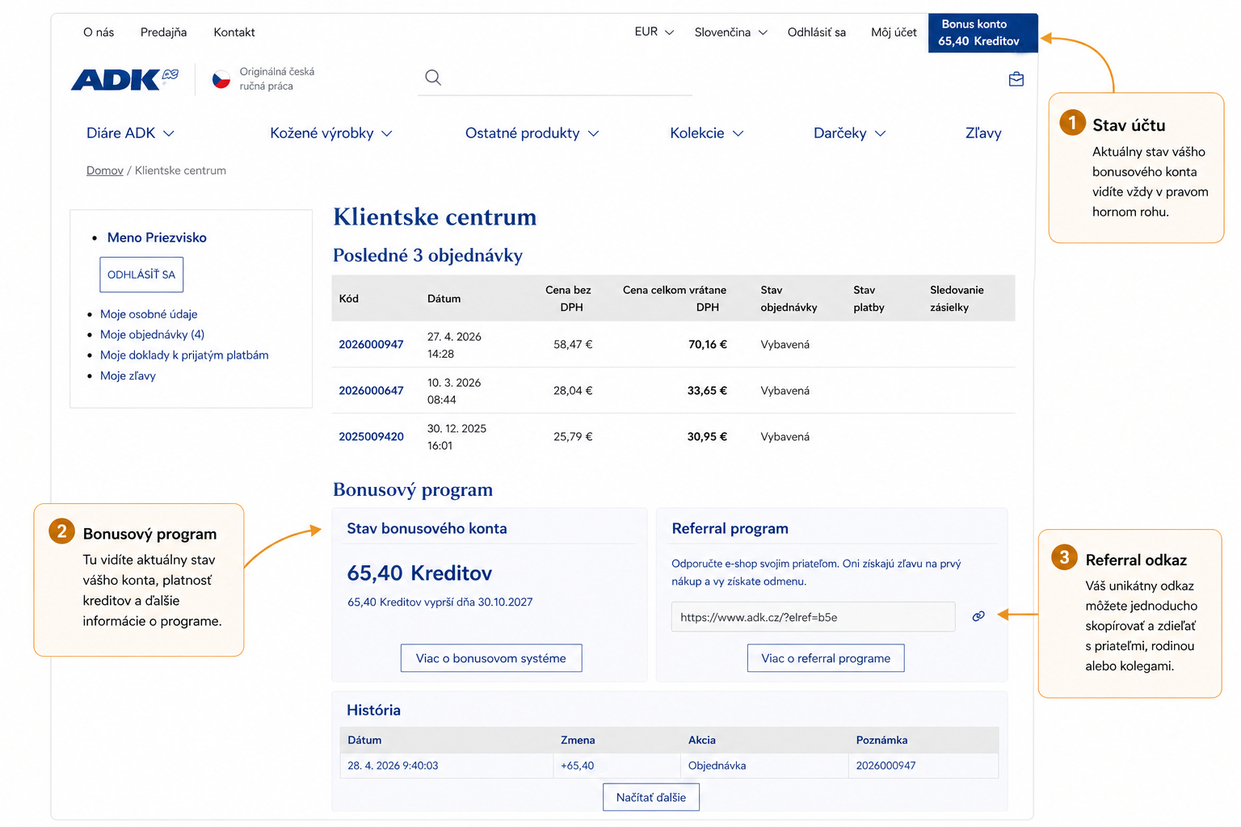The height and width of the screenshot is (827, 1241).
Task: Click Načítať ďalšie button
Action: point(651,797)
